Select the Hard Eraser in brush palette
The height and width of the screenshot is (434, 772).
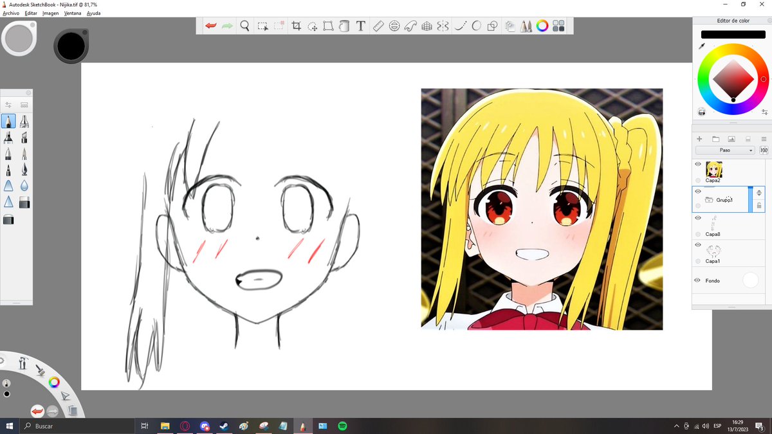pos(24,203)
